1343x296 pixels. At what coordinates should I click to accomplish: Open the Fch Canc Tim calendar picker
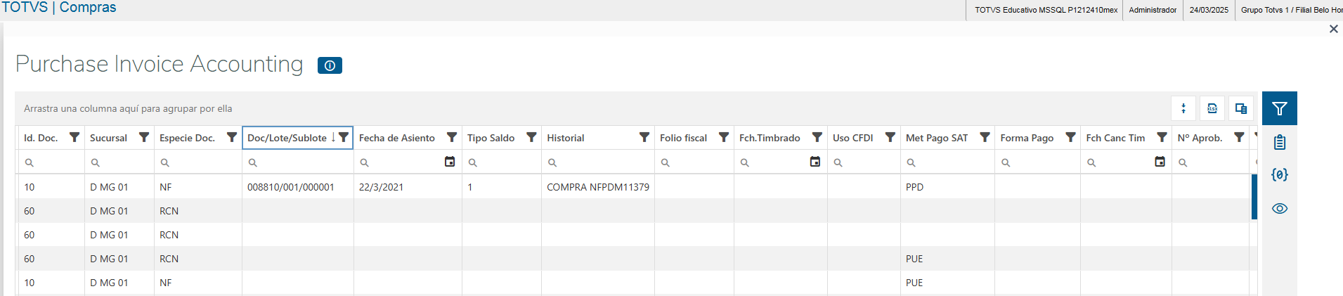1160,162
